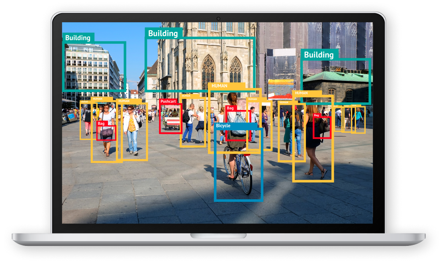
Task: Select the Bag label on the left woman's purse
Action: (101, 124)
